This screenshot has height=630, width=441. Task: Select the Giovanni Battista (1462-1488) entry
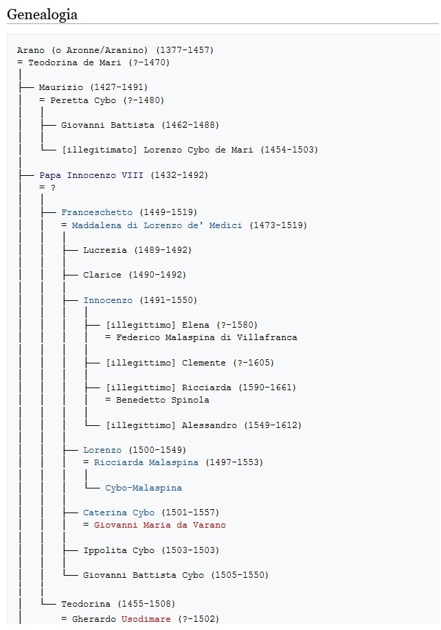point(140,125)
